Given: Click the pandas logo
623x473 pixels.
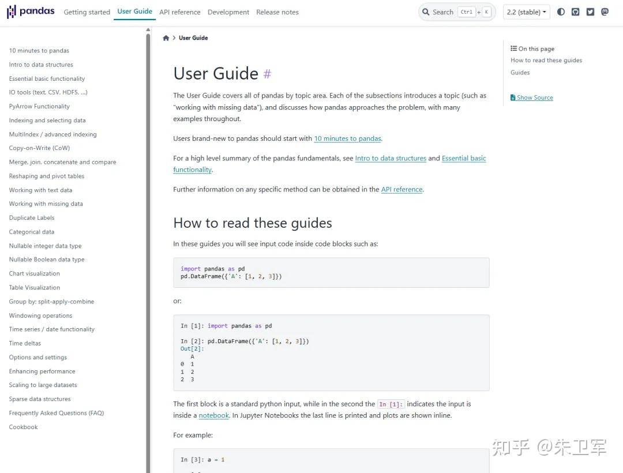Looking at the screenshot, I should [31, 12].
